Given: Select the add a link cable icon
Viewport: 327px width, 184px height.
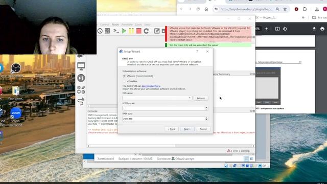Looking at the screenshot, I should click(x=81, y=102).
